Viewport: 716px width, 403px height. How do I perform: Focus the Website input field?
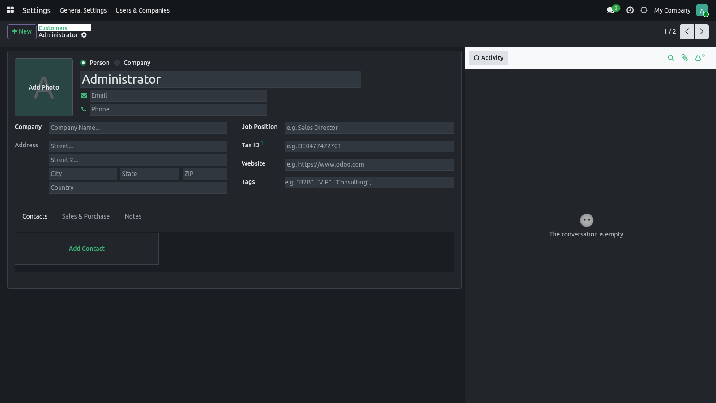[x=369, y=165]
